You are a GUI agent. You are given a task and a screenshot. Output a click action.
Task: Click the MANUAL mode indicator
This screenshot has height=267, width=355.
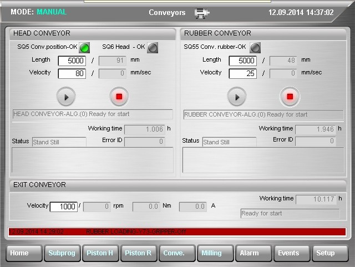click(52, 12)
